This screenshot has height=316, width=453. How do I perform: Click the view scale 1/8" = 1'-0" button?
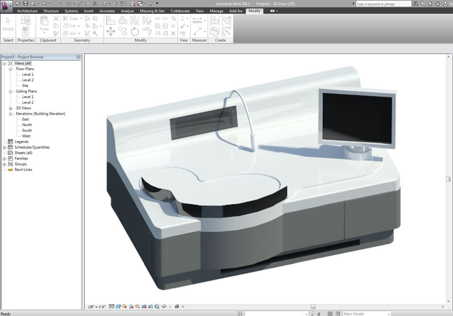[x=97, y=307]
